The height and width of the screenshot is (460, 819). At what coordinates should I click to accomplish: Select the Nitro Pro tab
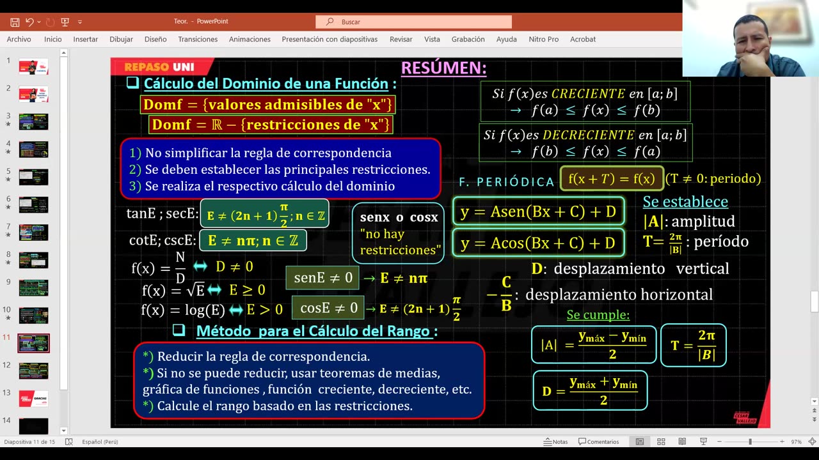[544, 39]
